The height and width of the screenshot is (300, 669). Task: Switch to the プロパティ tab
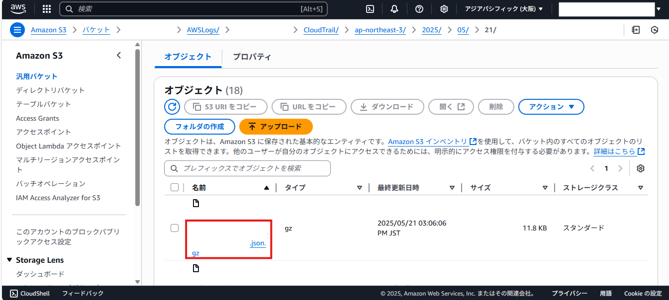pos(252,57)
